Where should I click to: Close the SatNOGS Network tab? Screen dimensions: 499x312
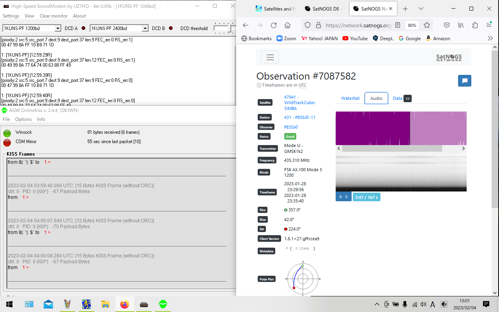click(391, 9)
